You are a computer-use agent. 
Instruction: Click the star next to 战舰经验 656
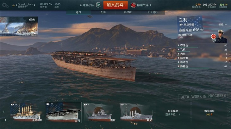[202, 30]
